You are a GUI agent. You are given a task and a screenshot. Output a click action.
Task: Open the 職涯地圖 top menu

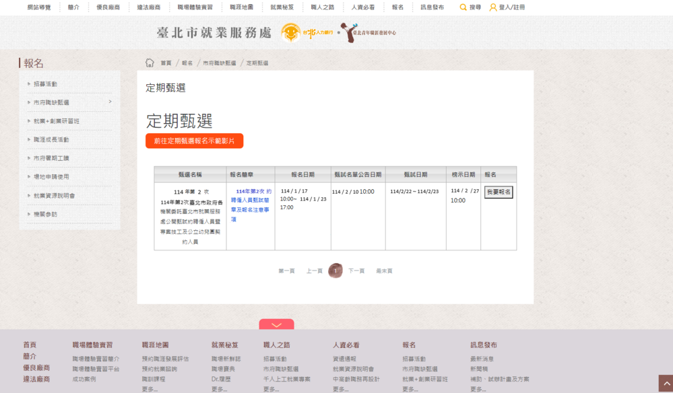click(x=241, y=7)
